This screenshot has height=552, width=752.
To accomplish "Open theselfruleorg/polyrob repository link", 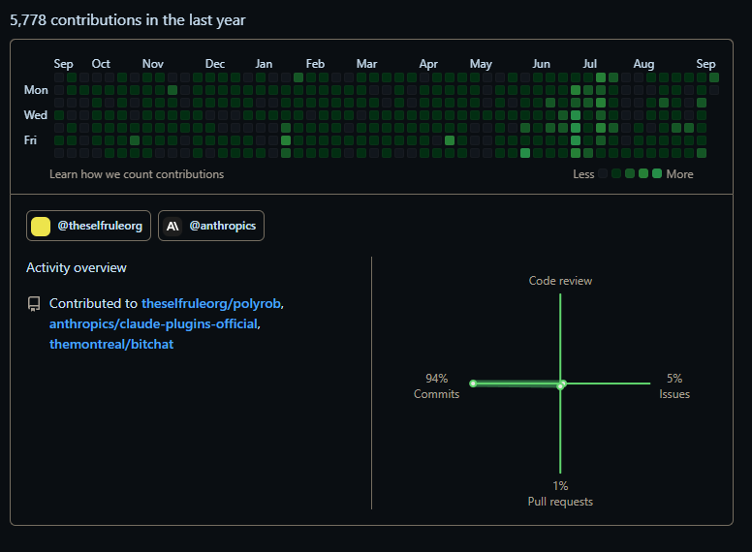I will [x=211, y=303].
